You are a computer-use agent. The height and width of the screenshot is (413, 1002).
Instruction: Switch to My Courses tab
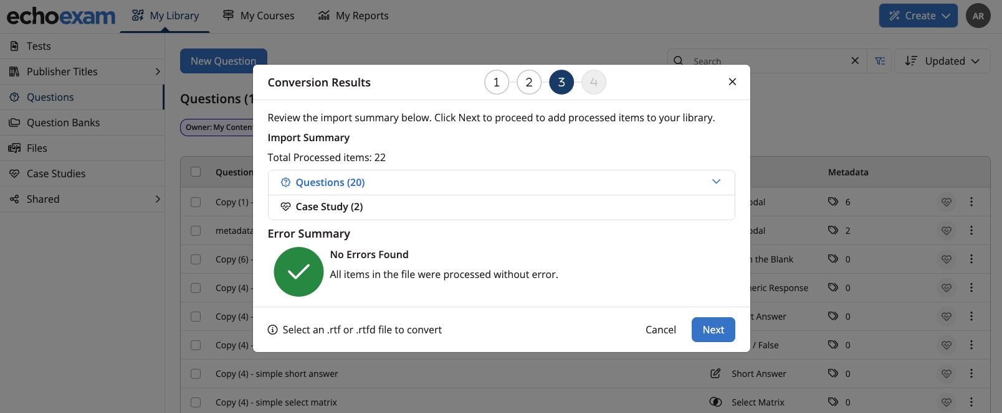coord(259,16)
